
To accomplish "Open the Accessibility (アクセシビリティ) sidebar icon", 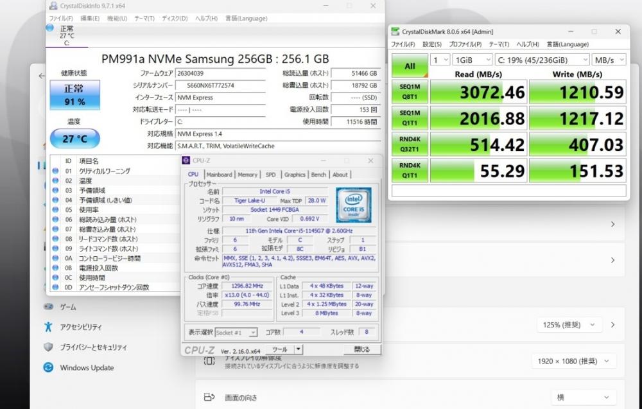I will [x=48, y=327].
